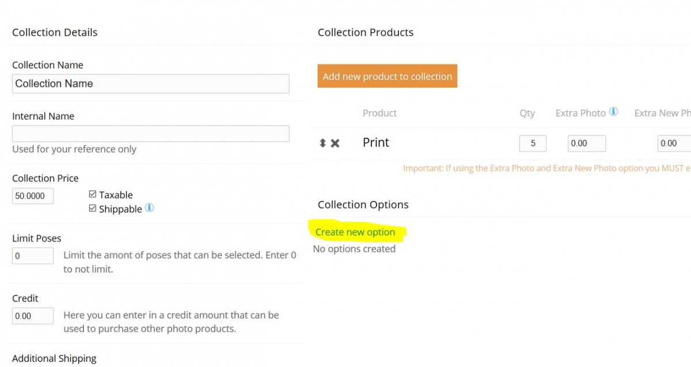This screenshot has width=691, height=367.
Task: Click the Limit Poses number field
Action: click(x=33, y=256)
